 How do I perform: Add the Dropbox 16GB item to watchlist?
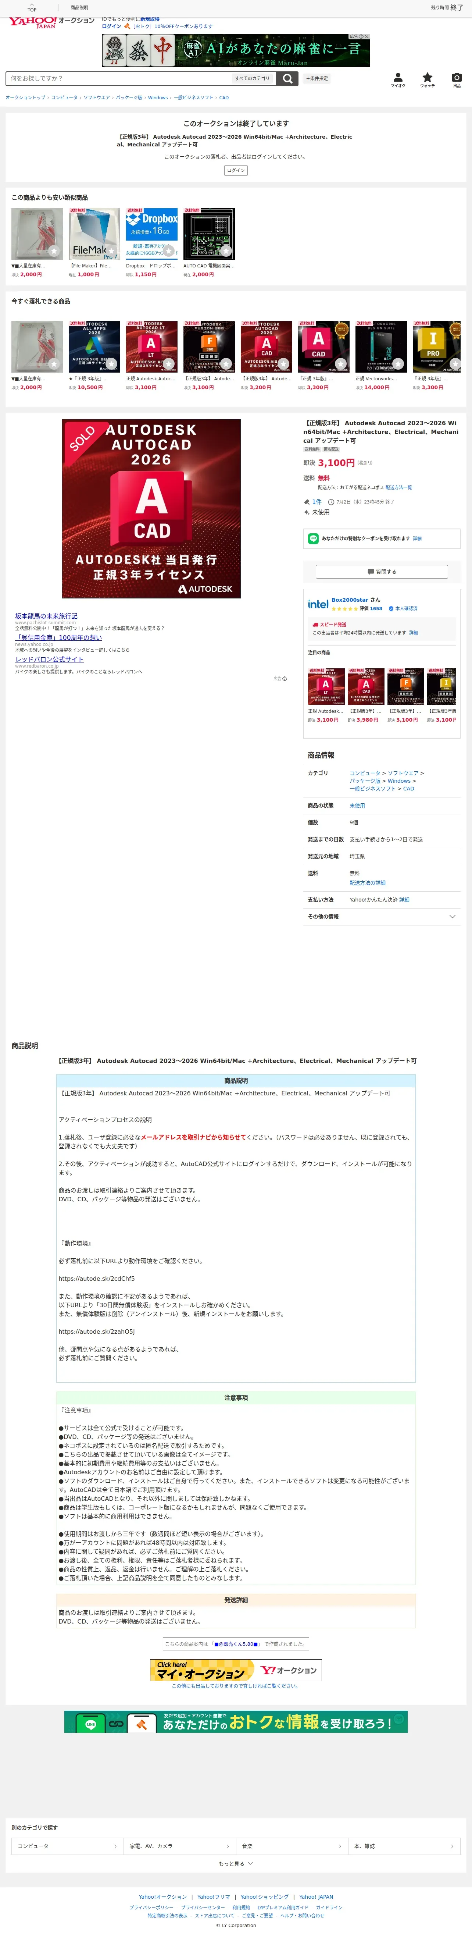[169, 252]
